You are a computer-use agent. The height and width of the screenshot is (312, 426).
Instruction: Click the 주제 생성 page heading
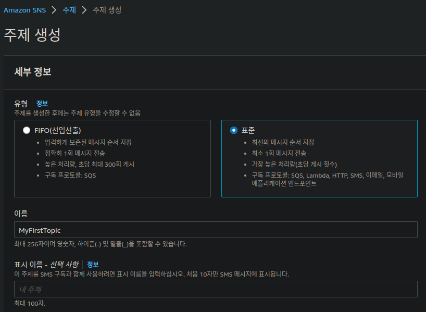pos(32,35)
